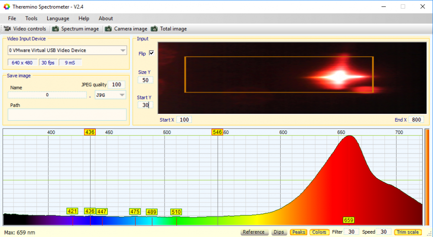Image resolution: width=433 pixels, height=237 pixels.
Task: Toggle the Dips button
Action: click(278, 232)
